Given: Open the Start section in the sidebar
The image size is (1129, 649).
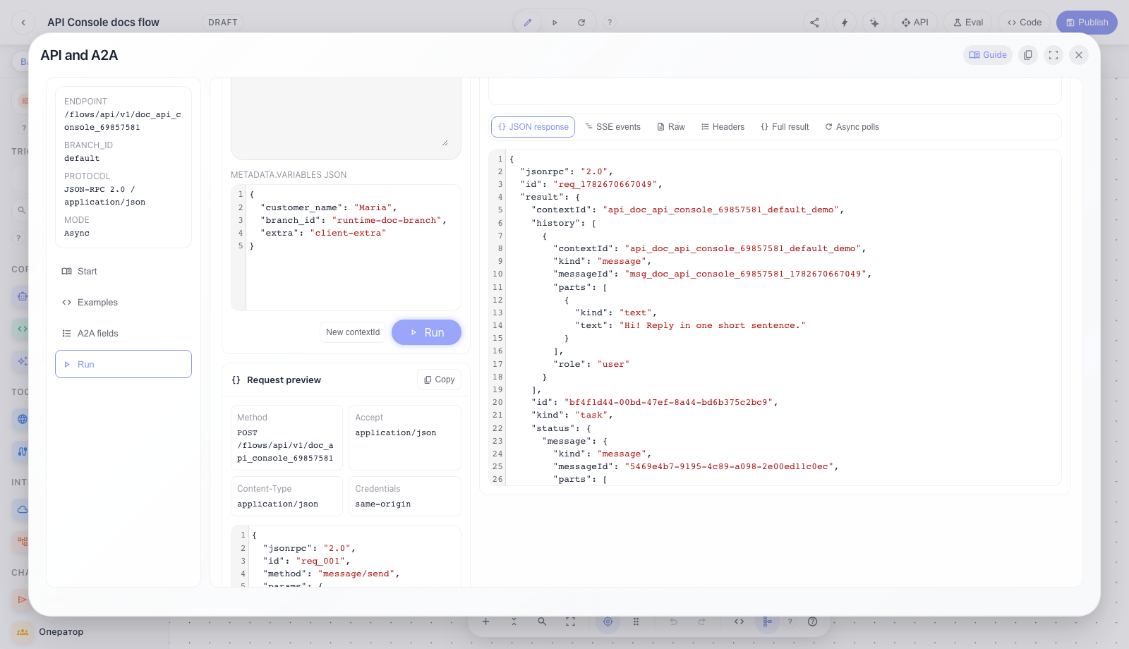Looking at the screenshot, I should [123, 272].
